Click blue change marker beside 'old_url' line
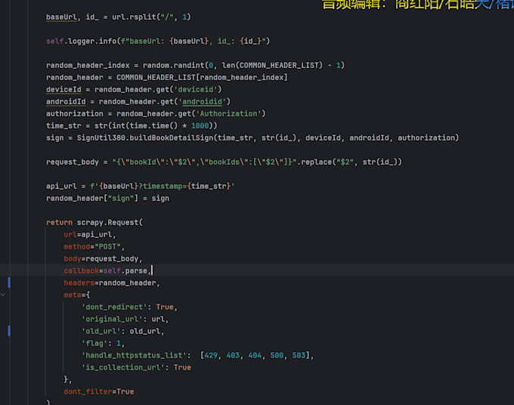The height and width of the screenshot is (405, 514). pos(9,331)
